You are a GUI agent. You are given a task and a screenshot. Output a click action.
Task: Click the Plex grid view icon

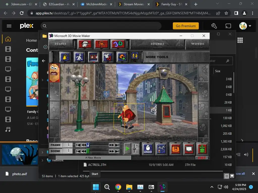[240, 40]
